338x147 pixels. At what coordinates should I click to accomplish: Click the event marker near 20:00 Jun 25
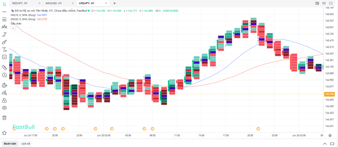click(258, 129)
